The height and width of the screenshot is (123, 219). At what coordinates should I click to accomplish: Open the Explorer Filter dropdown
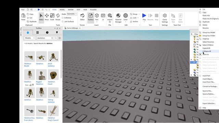pos(192,34)
